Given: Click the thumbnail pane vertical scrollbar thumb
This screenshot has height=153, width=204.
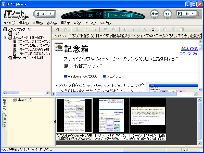Looking at the screenshot, I should pos(200,121).
